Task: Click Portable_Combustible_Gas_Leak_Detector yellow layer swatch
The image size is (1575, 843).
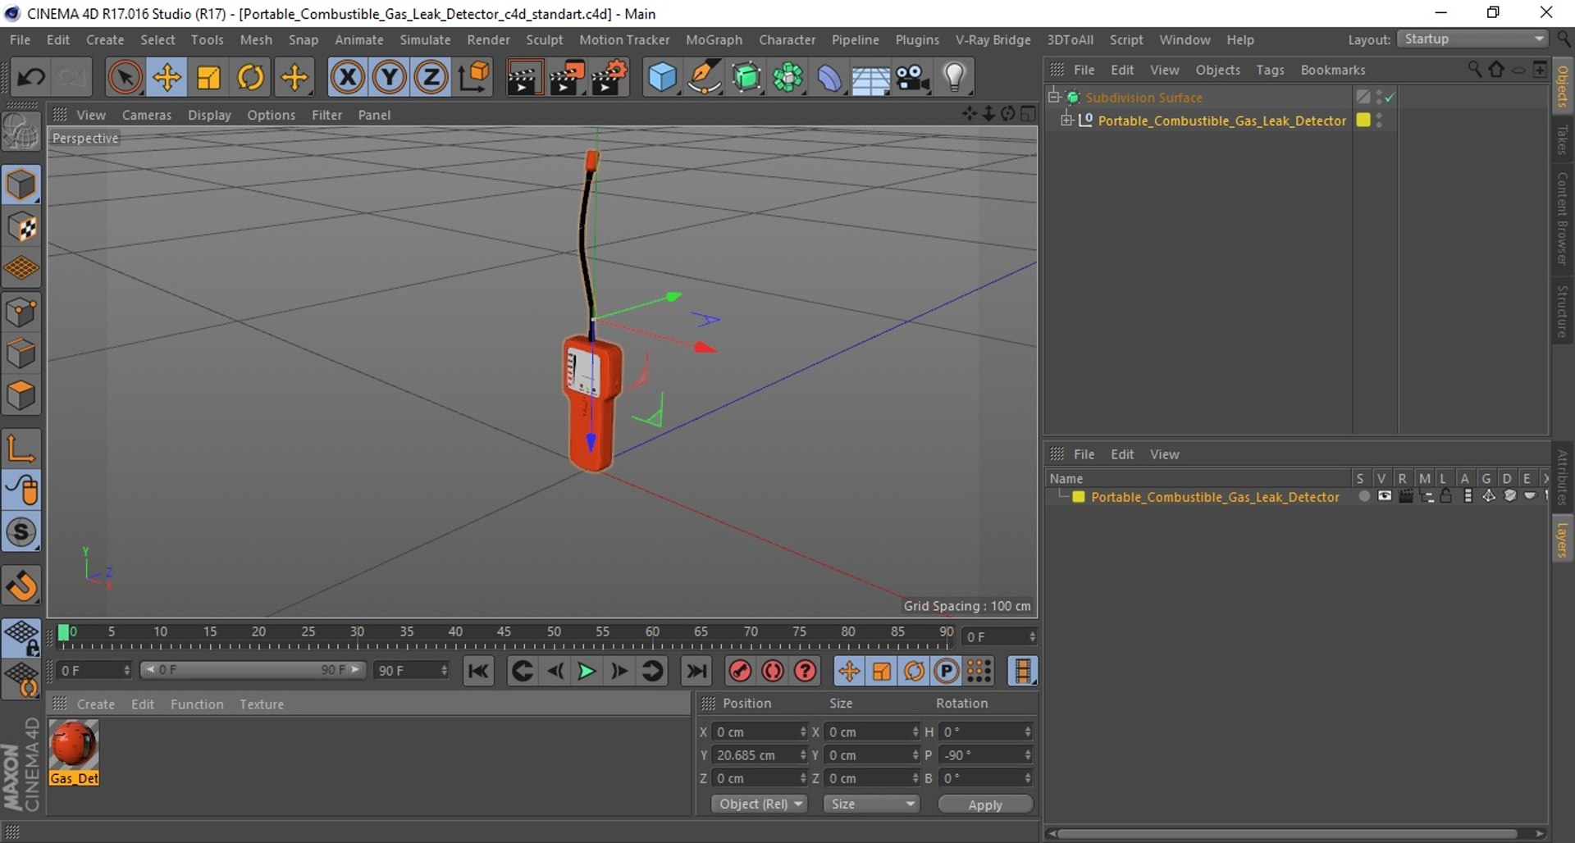Action: point(1363,120)
